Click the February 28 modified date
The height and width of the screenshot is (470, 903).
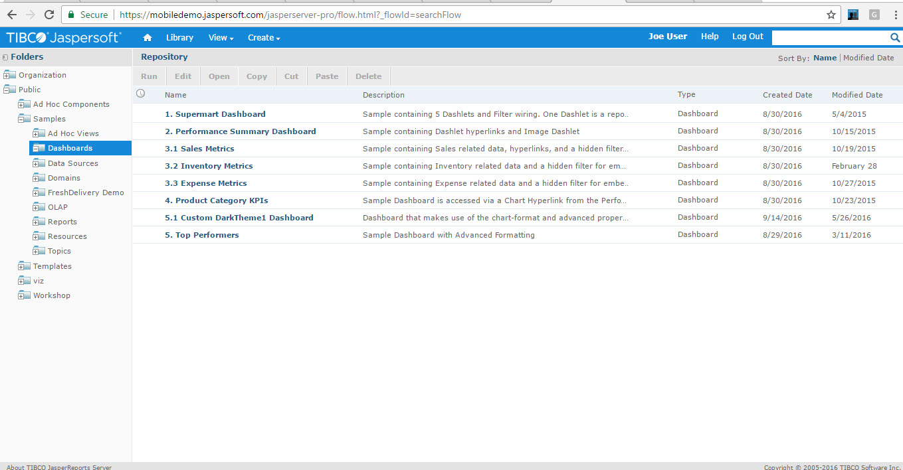click(854, 166)
